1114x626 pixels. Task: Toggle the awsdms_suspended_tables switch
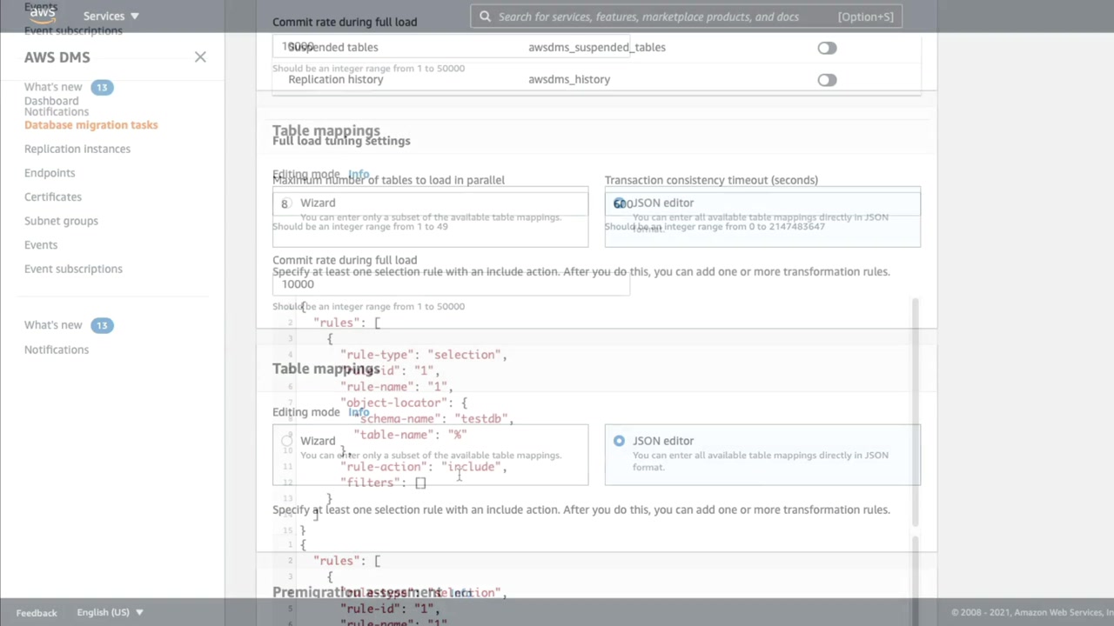click(x=827, y=48)
